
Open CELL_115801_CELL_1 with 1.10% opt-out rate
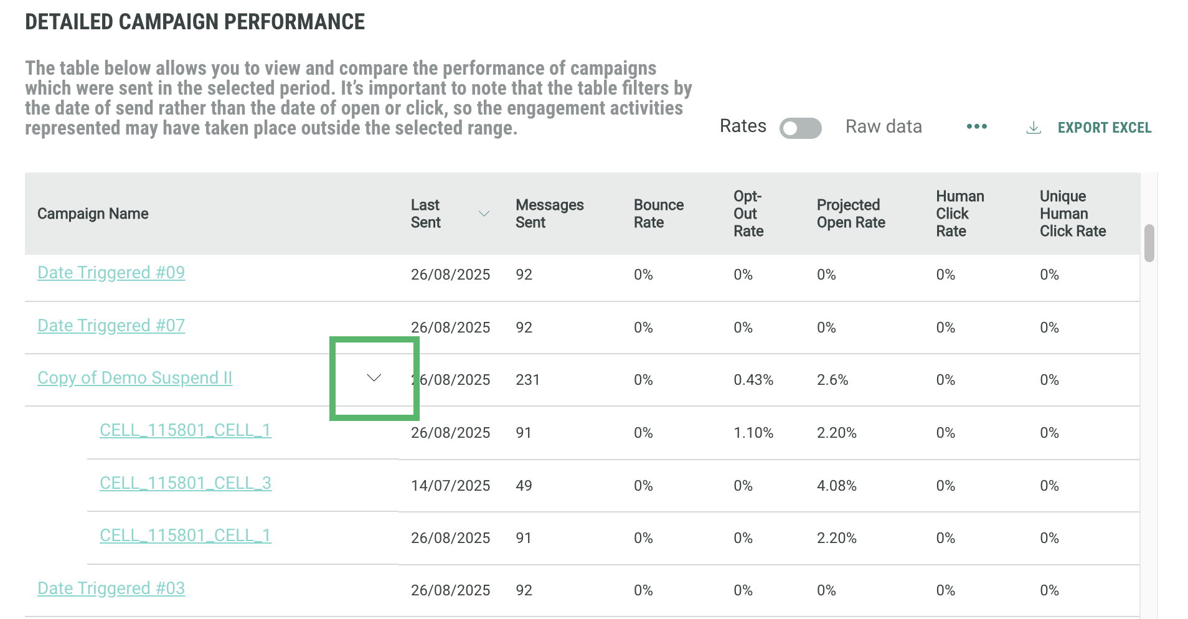(185, 430)
